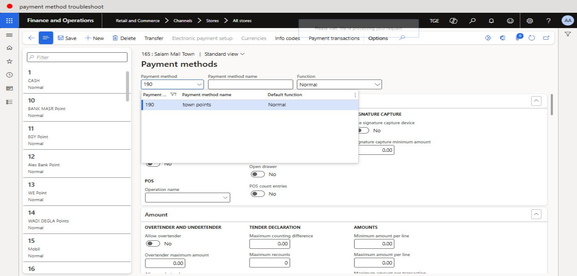Open the AA user account avatar

pos(568,20)
